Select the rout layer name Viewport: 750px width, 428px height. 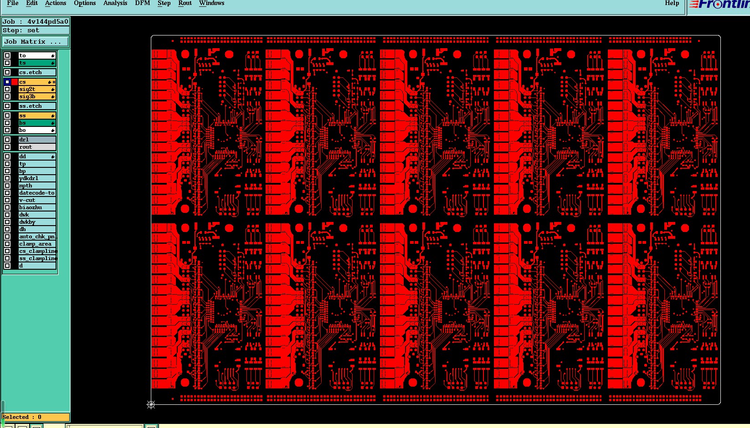[x=37, y=147]
